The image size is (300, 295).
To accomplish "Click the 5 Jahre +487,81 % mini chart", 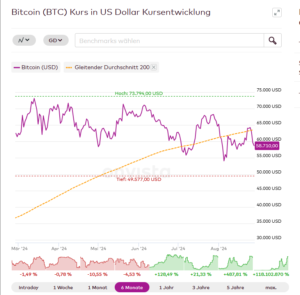I will [235, 263].
